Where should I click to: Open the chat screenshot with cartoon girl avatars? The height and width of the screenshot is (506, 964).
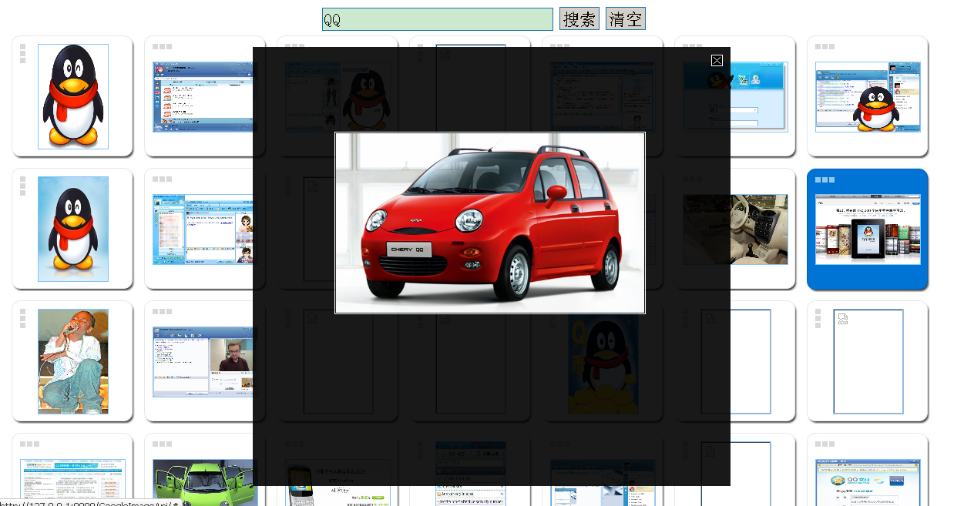[203, 230]
